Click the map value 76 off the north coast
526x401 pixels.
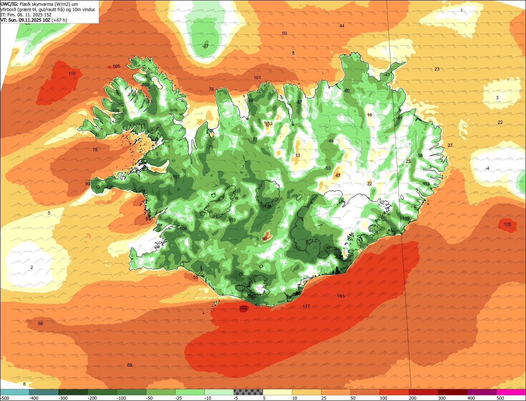pos(211,89)
